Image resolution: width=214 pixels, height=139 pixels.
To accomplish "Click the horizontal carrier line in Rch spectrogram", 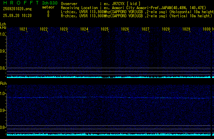I will (109, 98).
